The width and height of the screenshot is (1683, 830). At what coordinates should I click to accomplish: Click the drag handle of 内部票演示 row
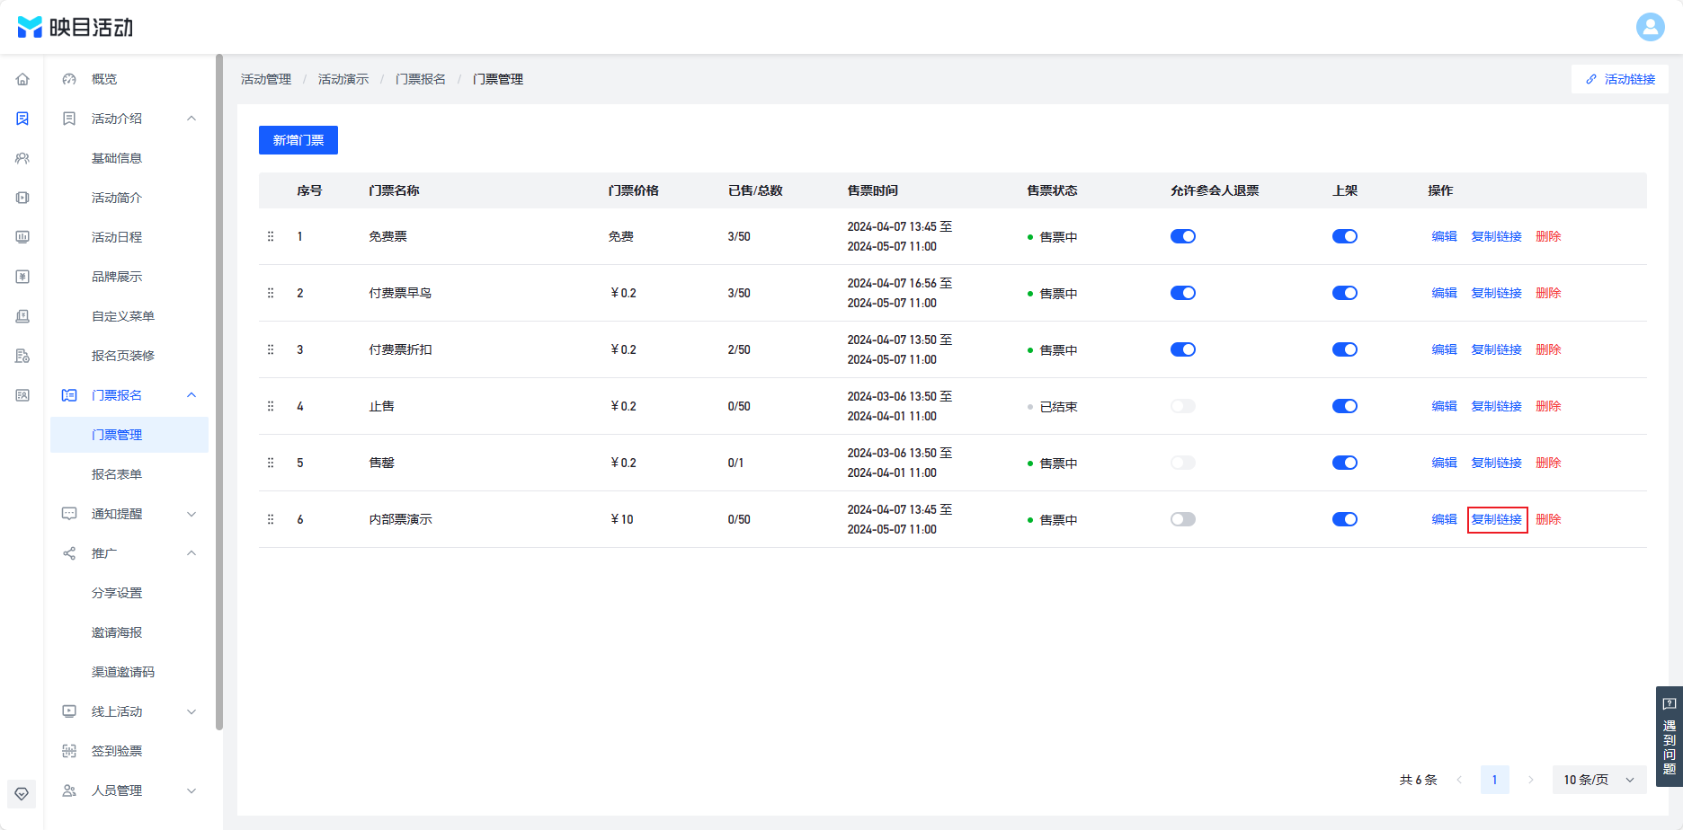point(271,519)
